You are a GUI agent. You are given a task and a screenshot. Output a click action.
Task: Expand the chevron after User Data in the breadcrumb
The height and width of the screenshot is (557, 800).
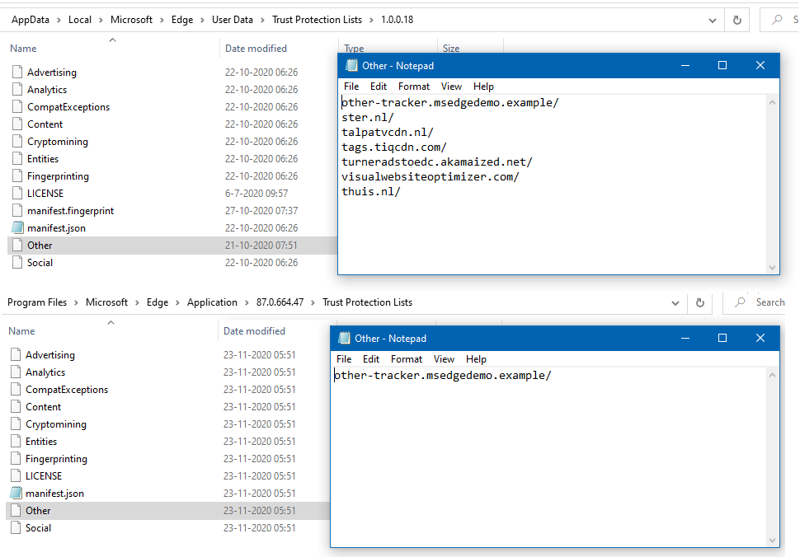pyautogui.click(x=262, y=20)
